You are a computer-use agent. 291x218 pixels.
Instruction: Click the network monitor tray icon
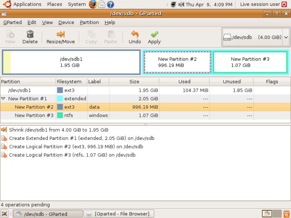click(173, 4)
